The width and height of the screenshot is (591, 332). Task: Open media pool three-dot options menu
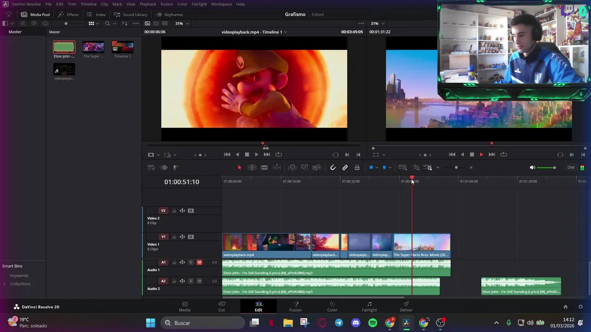point(136,24)
